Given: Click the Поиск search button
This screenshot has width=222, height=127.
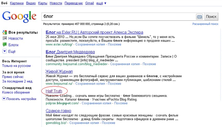Looking at the screenshot, I should point(211,17).
